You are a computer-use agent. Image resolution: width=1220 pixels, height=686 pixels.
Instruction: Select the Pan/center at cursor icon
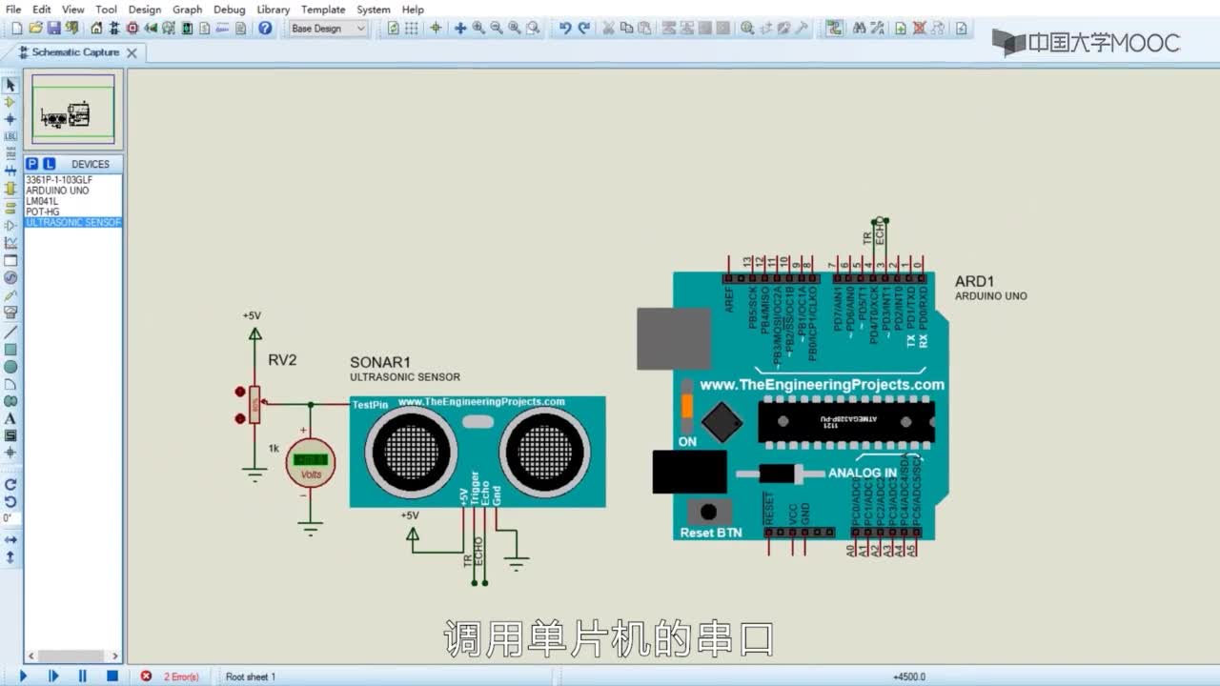point(460,29)
